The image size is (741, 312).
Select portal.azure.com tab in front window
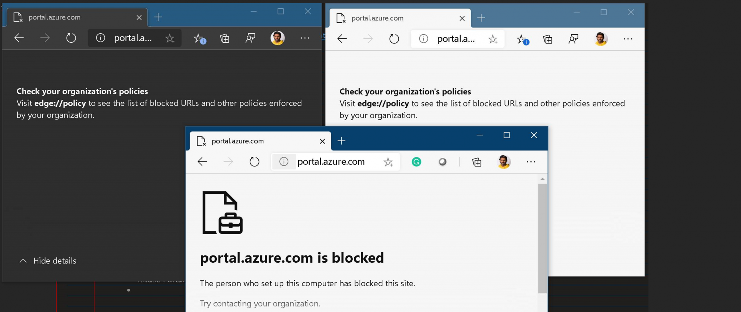(261, 141)
